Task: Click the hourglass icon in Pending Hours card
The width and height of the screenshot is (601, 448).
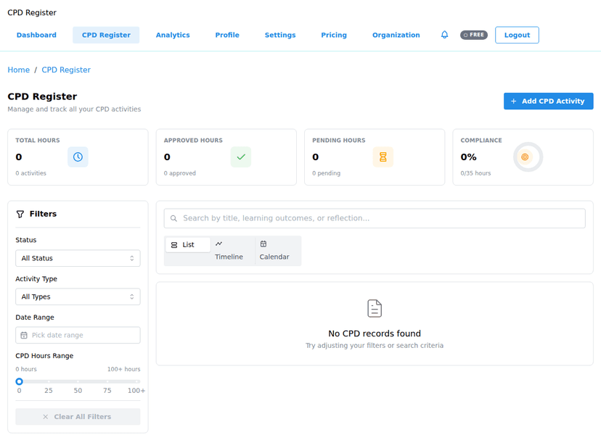Action: pos(383,157)
